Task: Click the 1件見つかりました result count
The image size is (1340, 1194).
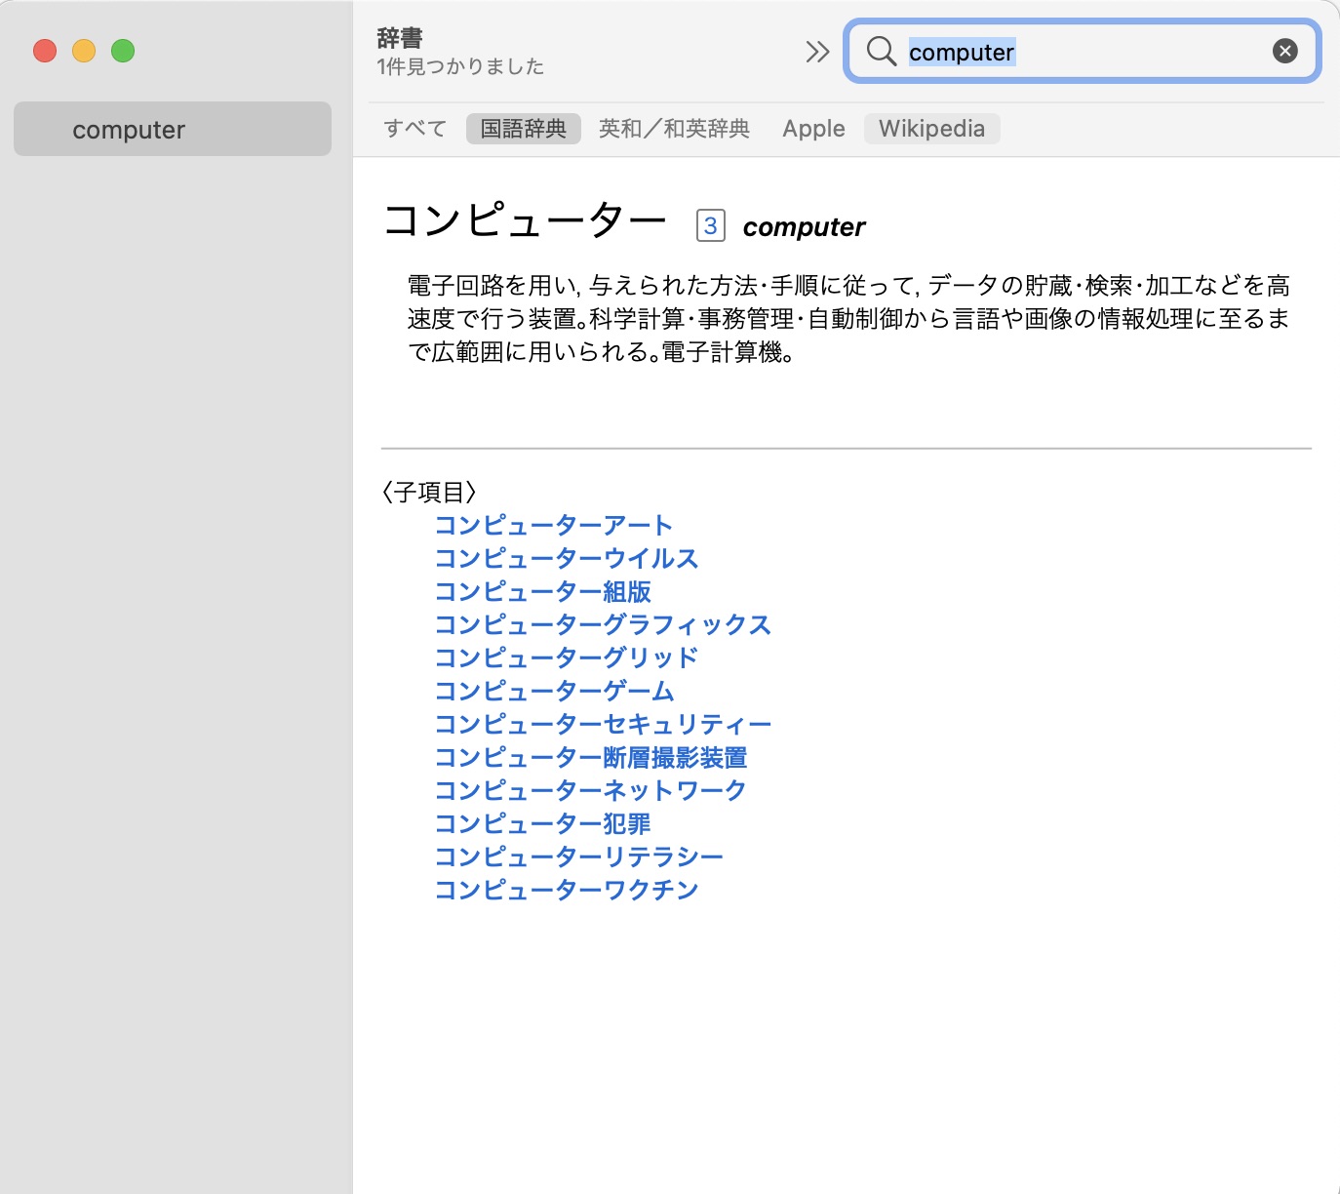Action: click(460, 66)
